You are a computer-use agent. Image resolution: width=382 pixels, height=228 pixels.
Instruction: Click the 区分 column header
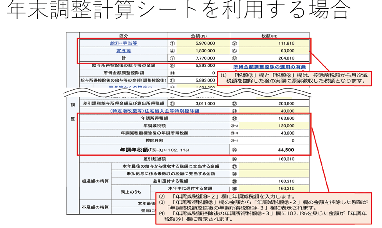coord(123,36)
